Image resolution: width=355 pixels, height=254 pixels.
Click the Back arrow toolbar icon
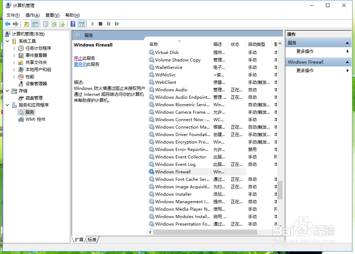click(7, 24)
